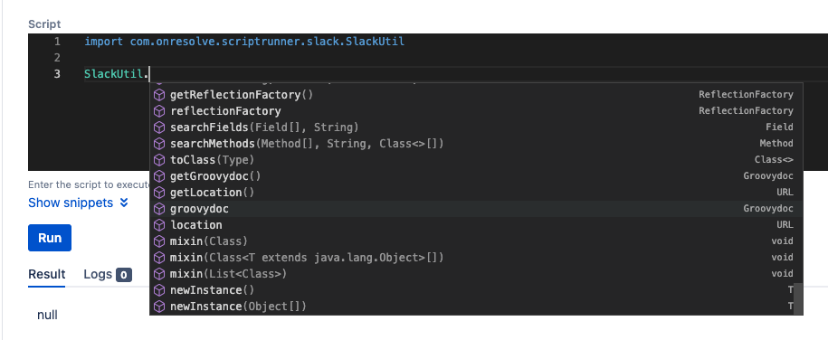Viewport: 828px width, 340px height.
Task: Select newInstance() completion
Action: [x=213, y=290]
